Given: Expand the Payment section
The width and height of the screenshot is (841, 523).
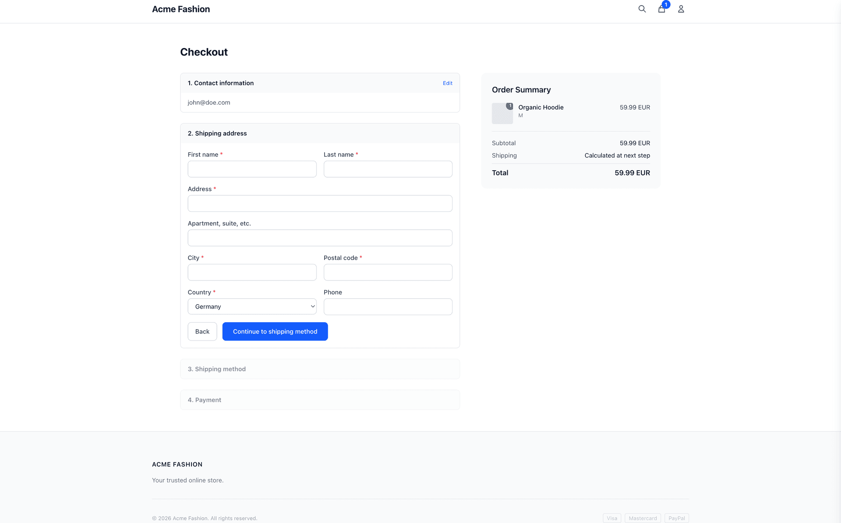Looking at the screenshot, I should [x=320, y=400].
